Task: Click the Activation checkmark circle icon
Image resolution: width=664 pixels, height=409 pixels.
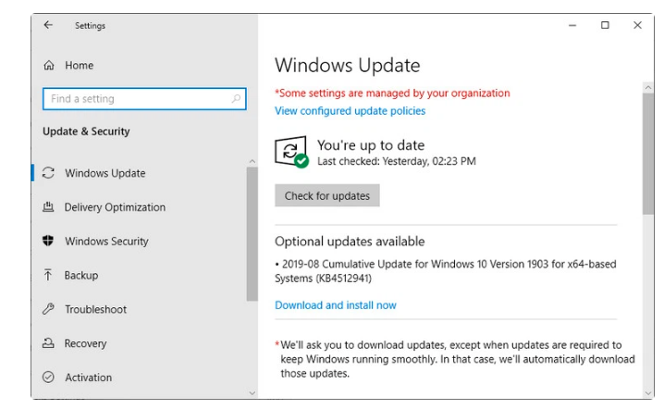Action: [x=49, y=378]
